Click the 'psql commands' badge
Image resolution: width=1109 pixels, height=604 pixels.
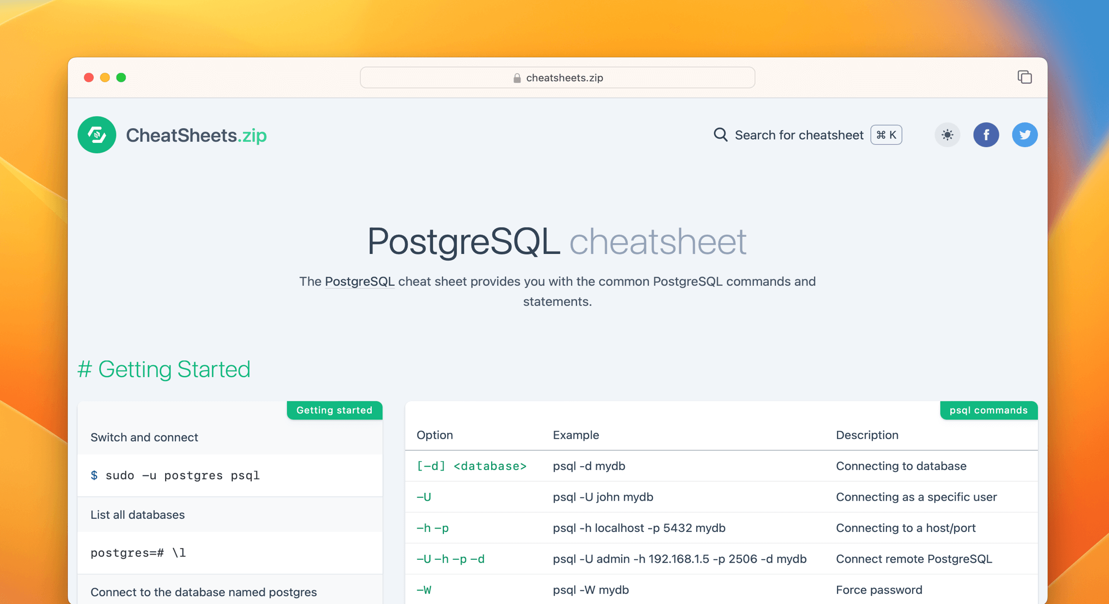click(x=989, y=410)
